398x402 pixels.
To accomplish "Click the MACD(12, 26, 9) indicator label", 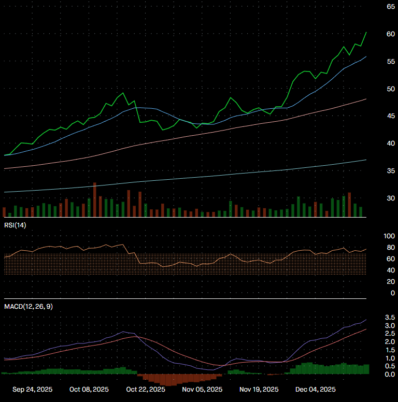I will tap(29, 307).
